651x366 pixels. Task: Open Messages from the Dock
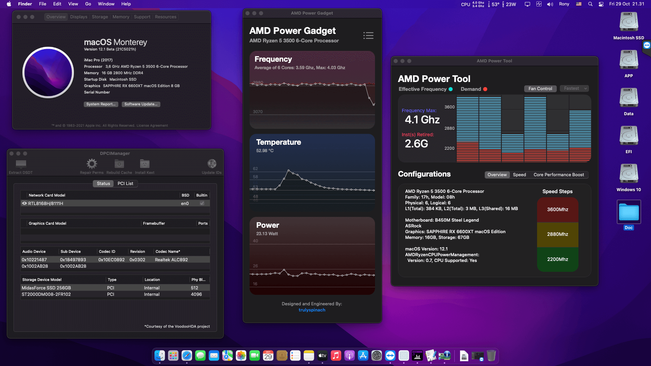point(200,355)
